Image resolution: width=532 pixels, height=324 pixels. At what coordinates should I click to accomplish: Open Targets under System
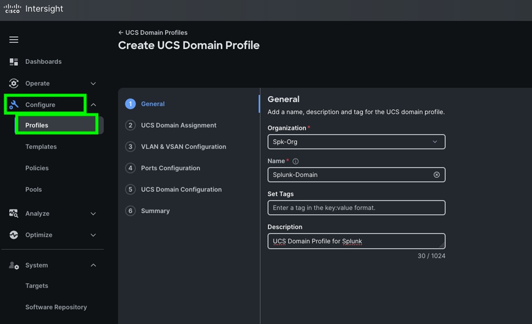[37, 286]
